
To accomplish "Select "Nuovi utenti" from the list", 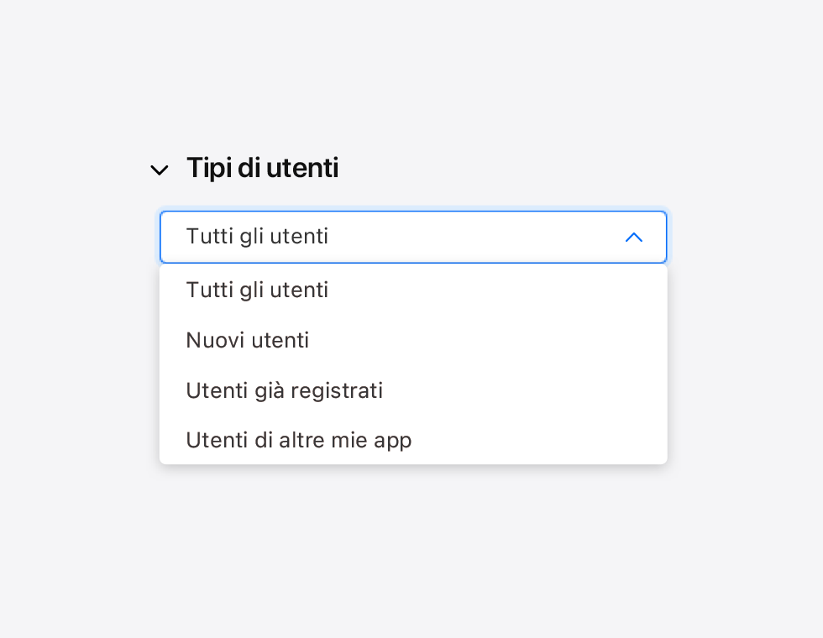I will pos(248,340).
